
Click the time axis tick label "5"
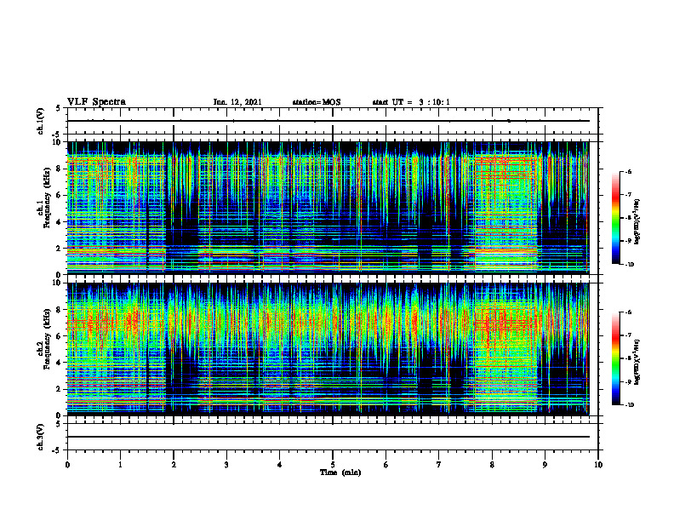click(333, 465)
